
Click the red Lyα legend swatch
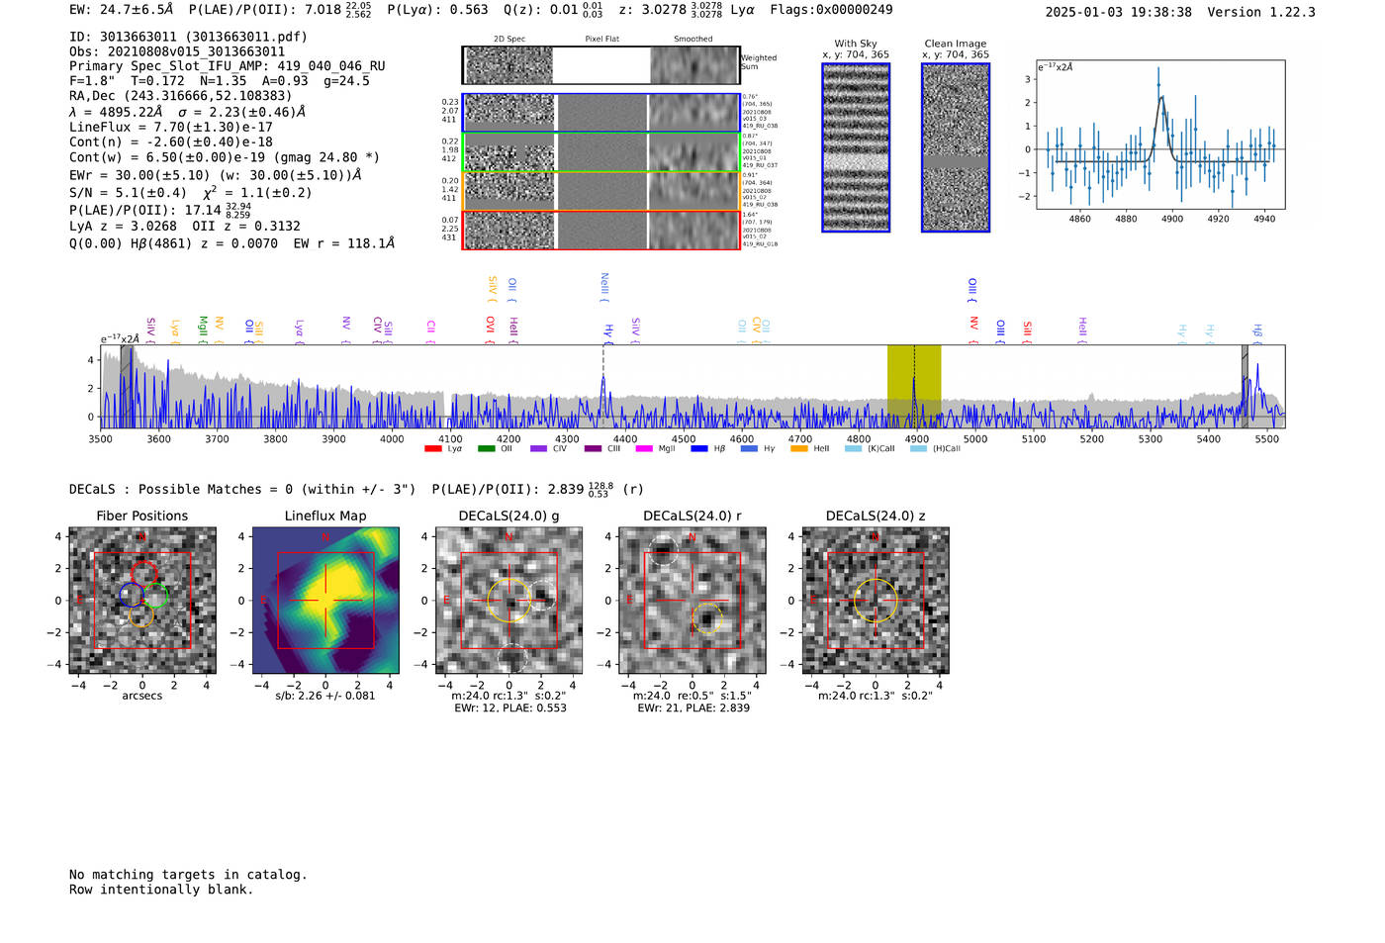point(432,448)
